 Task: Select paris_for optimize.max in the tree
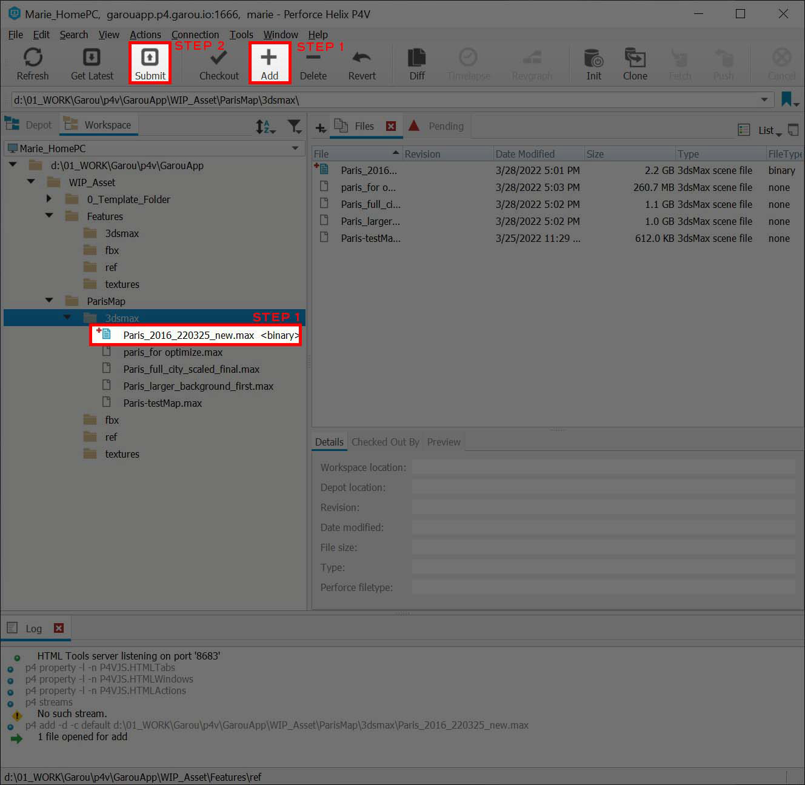point(173,352)
